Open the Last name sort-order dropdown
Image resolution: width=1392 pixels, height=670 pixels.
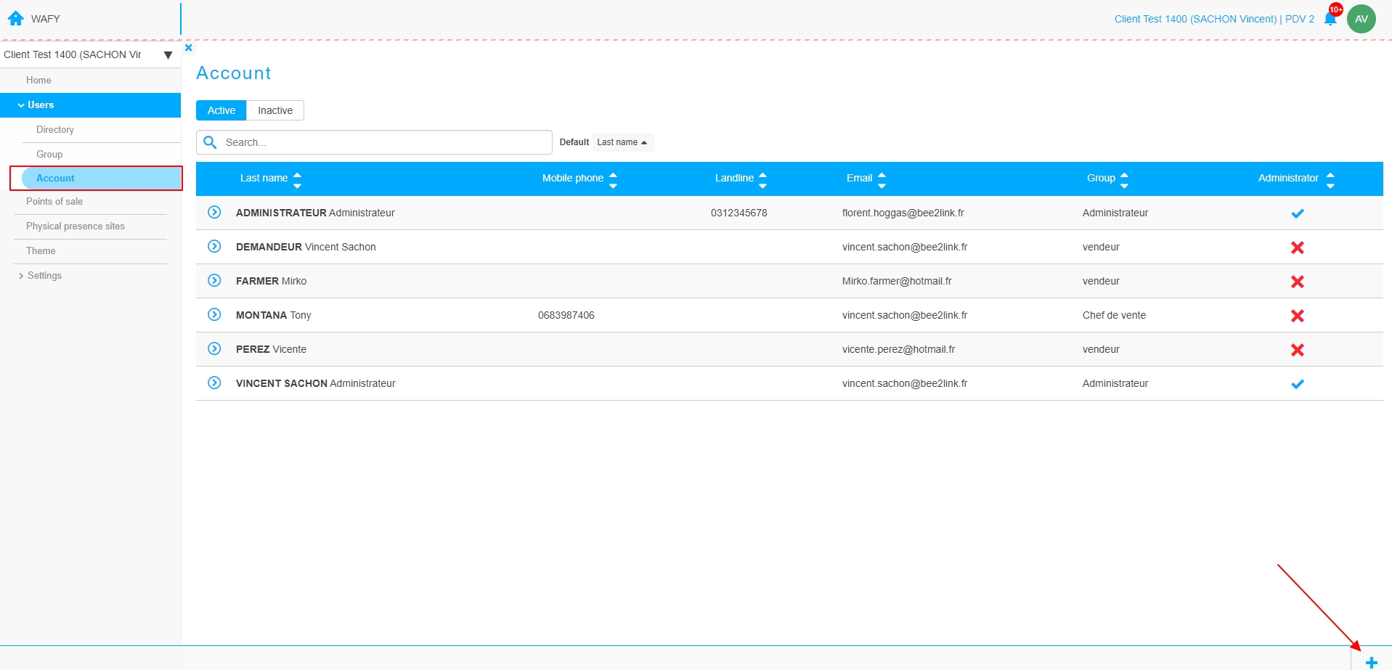click(x=623, y=142)
